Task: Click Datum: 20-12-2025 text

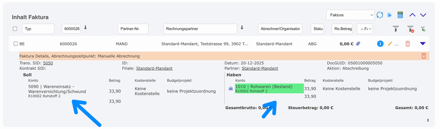Action: (244, 63)
